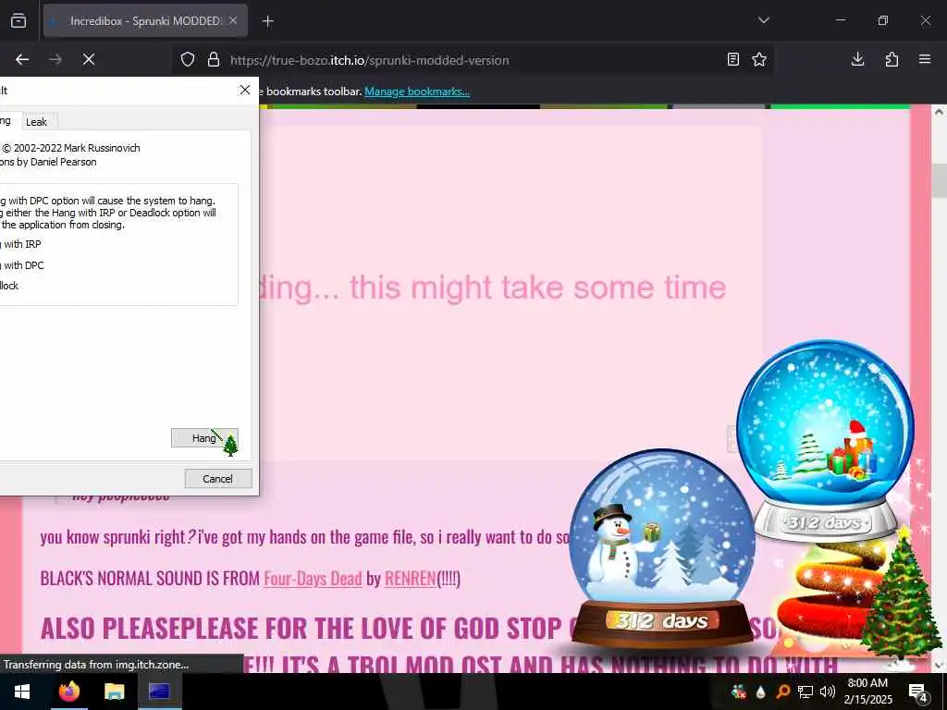Click Cancel in the NotMyFault dialog
947x710 pixels.
click(x=217, y=478)
